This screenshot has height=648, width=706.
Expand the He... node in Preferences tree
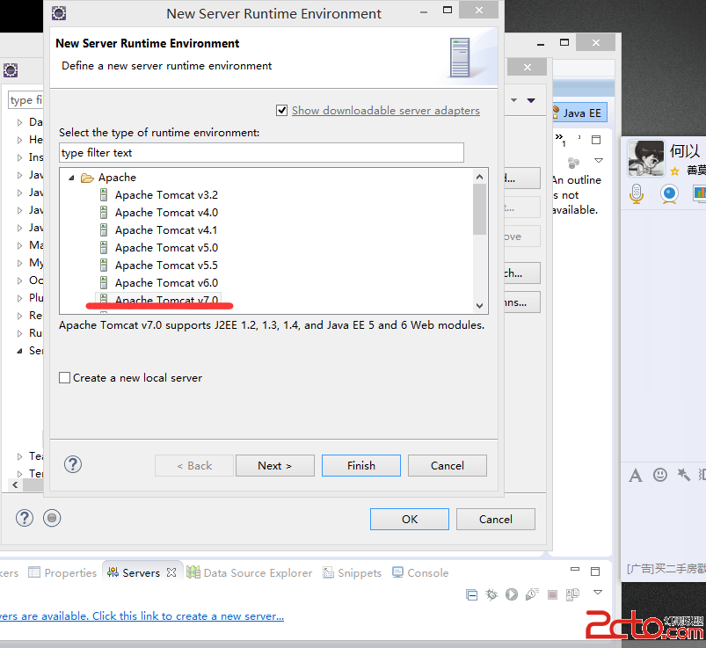click(19, 140)
